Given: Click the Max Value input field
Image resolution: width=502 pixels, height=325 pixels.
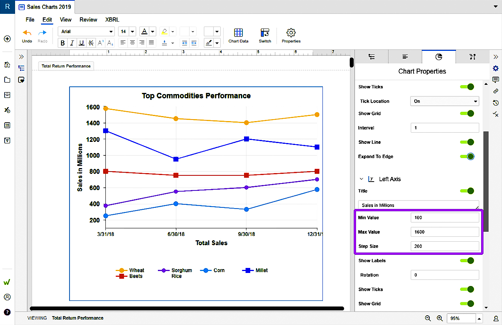Looking at the screenshot, I should click(x=444, y=232).
